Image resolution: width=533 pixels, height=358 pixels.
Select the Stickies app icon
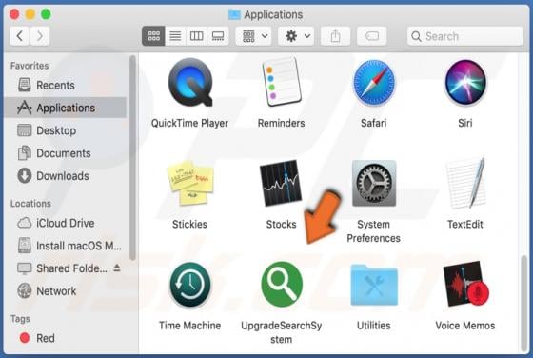pyautogui.click(x=190, y=183)
